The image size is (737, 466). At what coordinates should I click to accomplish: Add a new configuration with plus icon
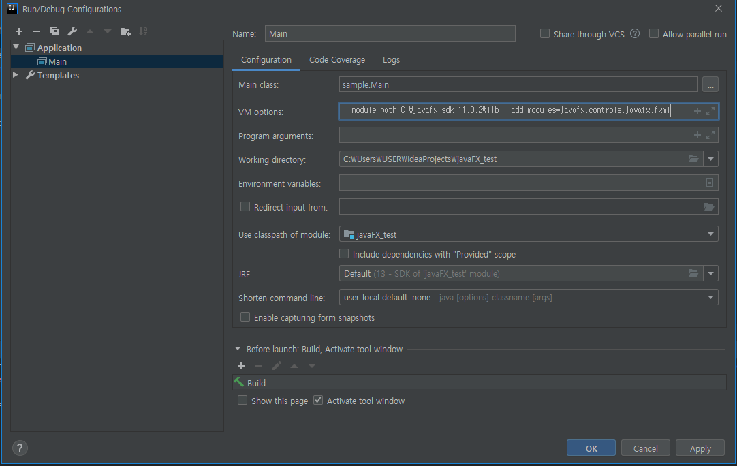[19, 31]
